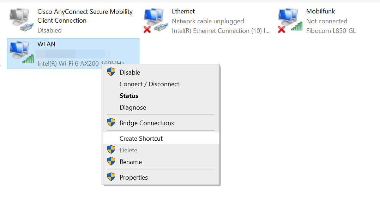Click the shield icon beside Rename

(111, 162)
